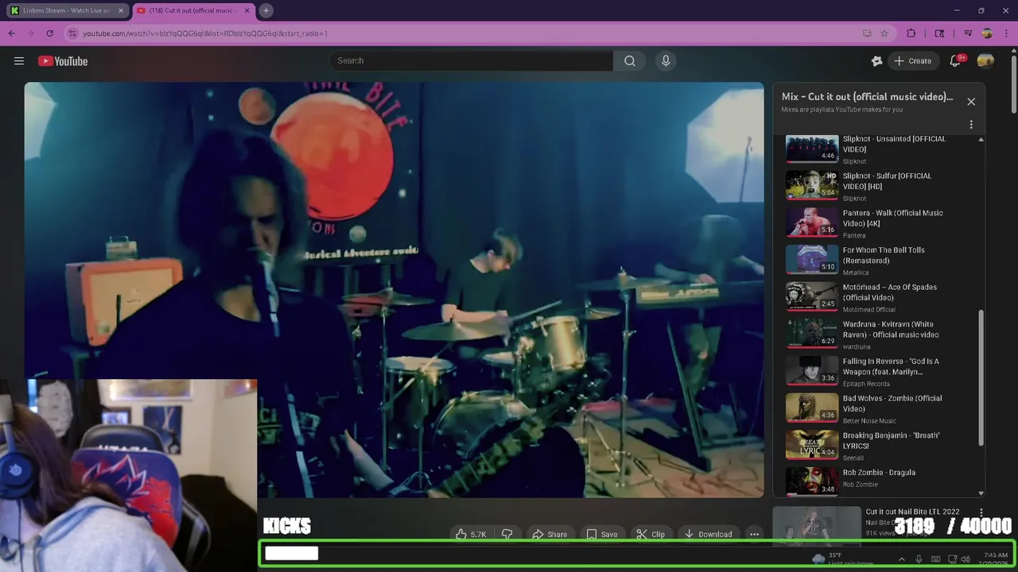Viewport: 1018px width, 572px height.
Task: Start voice search with microphone icon
Action: pos(666,60)
